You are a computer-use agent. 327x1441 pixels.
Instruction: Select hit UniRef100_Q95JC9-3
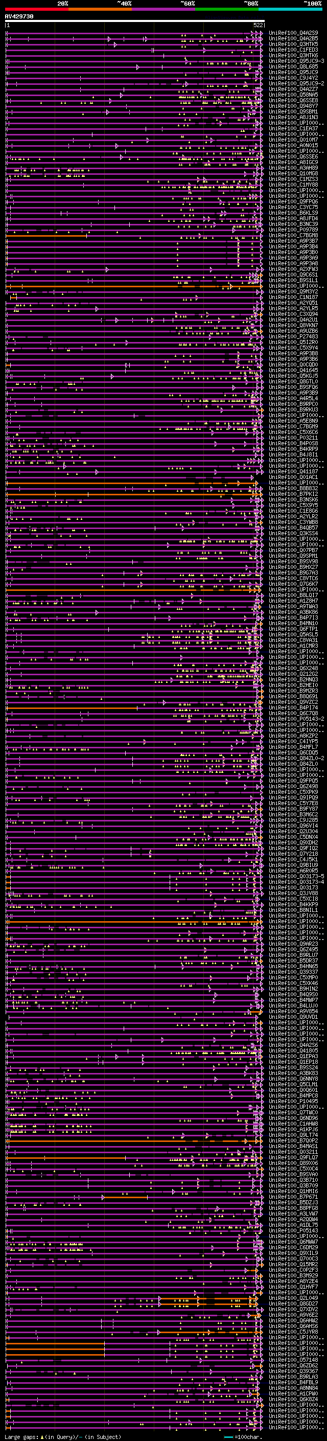tap(296, 61)
